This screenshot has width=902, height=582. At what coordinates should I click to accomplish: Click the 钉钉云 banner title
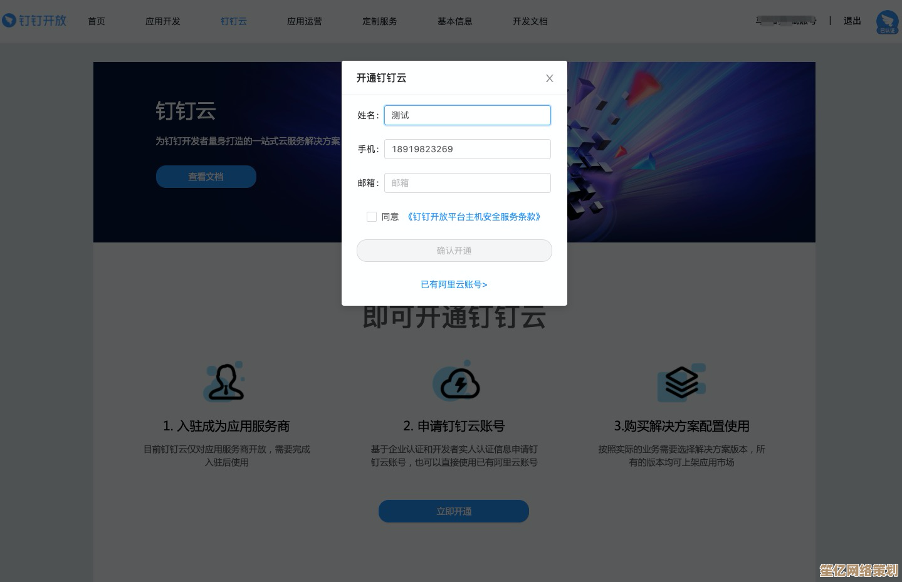tap(186, 112)
